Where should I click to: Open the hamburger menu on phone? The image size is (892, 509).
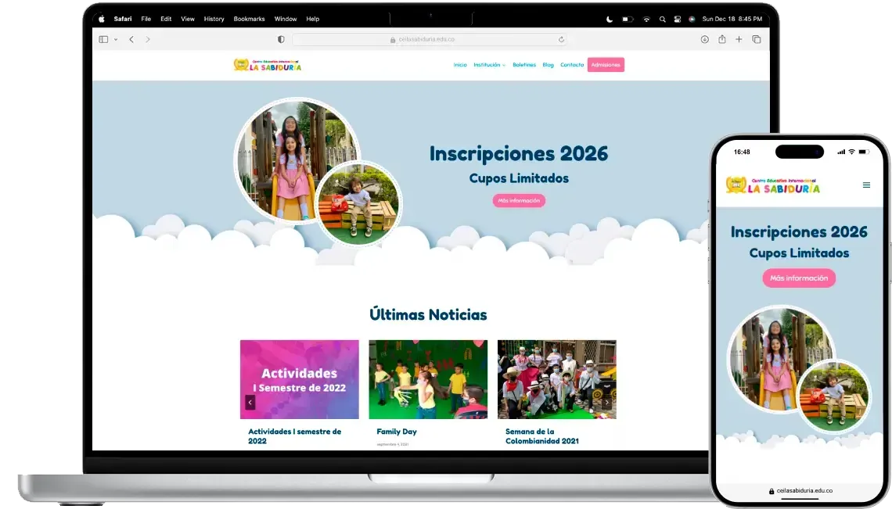[x=866, y=185]
